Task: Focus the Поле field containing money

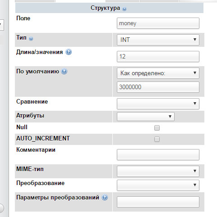Action: coord(158,23)
